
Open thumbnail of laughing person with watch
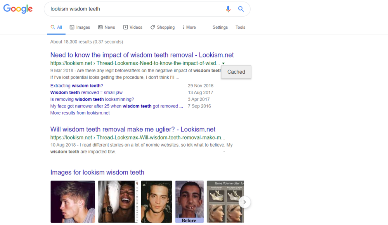(x=118, y=202)
